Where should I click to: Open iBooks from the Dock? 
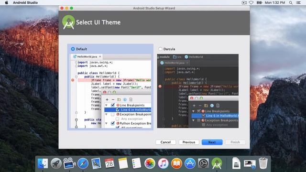pos(176,163)
